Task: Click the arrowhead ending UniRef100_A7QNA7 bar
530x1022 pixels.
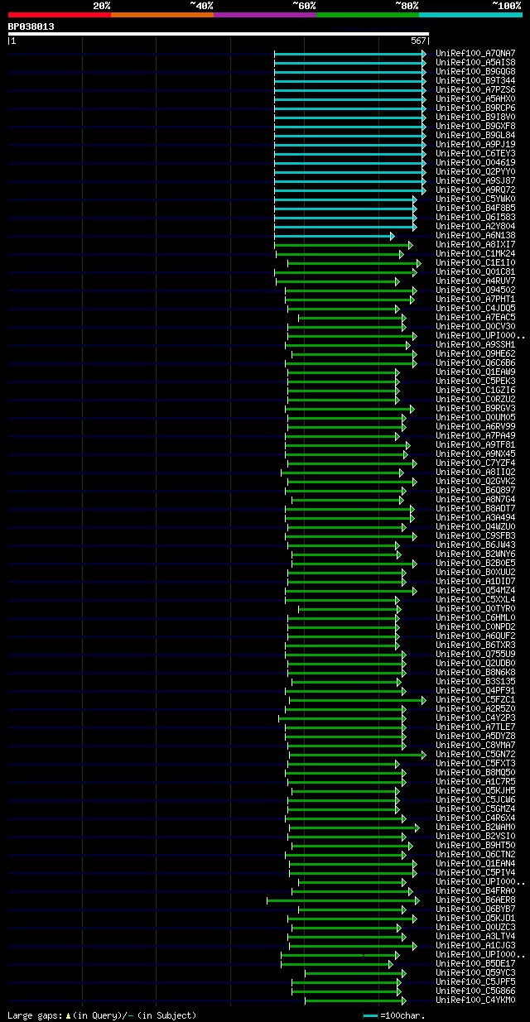Action: point(423,53)
